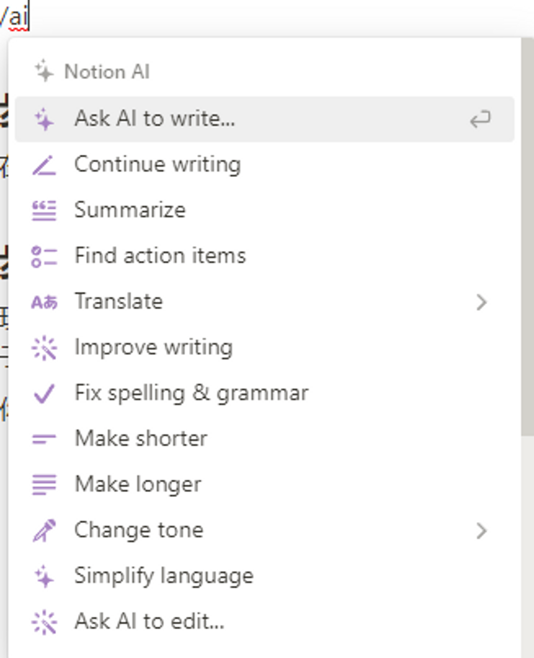Choose Fix spelling & grammar
Image resolution: width=534 pixels, height=658 pixels.
click(x=191, y=393)
